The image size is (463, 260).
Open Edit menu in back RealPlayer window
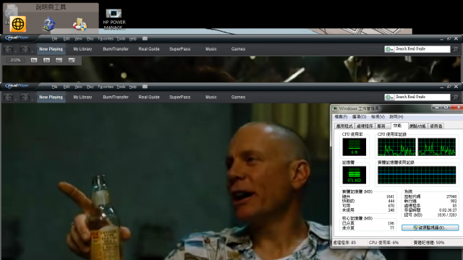(x=67, y=38)
